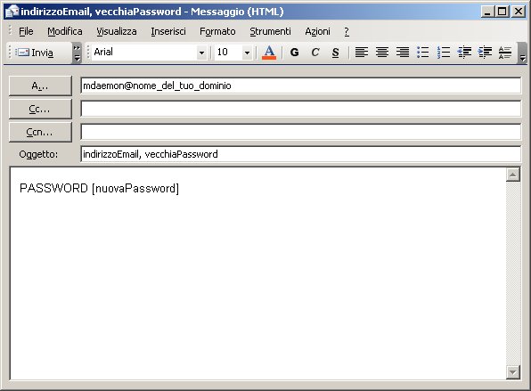531x391 pixels.
Task: Apply numbered list formatting
Action: (444, 53)
